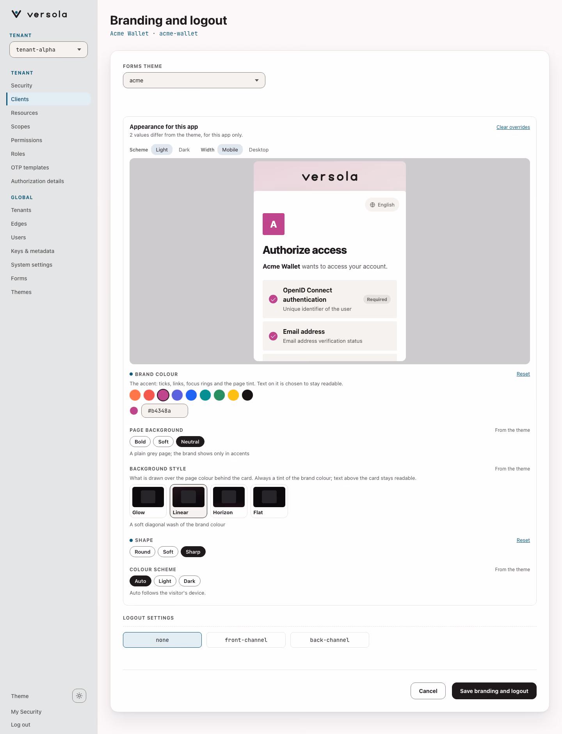The image size is (562, 734).
Task: Toggle the sun theme icon button
Action: [x=79, y=696]
